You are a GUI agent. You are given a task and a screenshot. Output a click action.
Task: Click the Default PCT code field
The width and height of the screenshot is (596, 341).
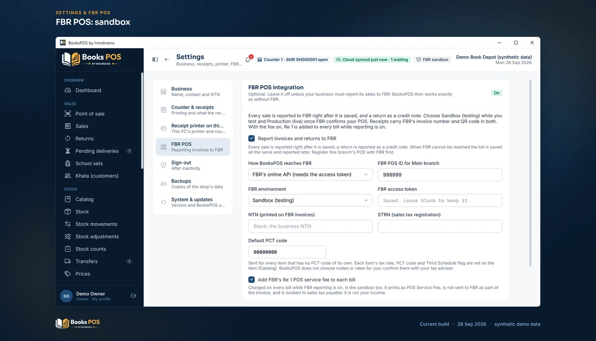[287, 252]
